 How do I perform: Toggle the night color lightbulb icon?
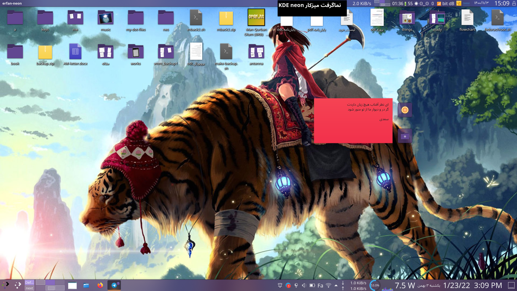coord(296,285)
